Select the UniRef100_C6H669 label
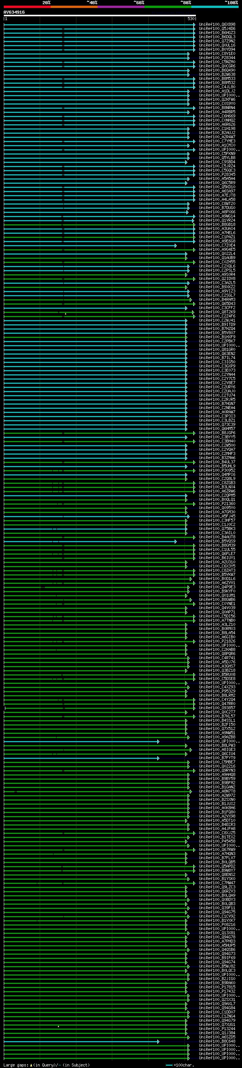This screenshot has width=242, height=1068. pyautogui.click(x=217, y=116)
